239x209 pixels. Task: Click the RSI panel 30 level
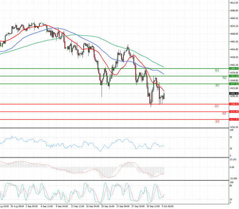coord(231,149)
